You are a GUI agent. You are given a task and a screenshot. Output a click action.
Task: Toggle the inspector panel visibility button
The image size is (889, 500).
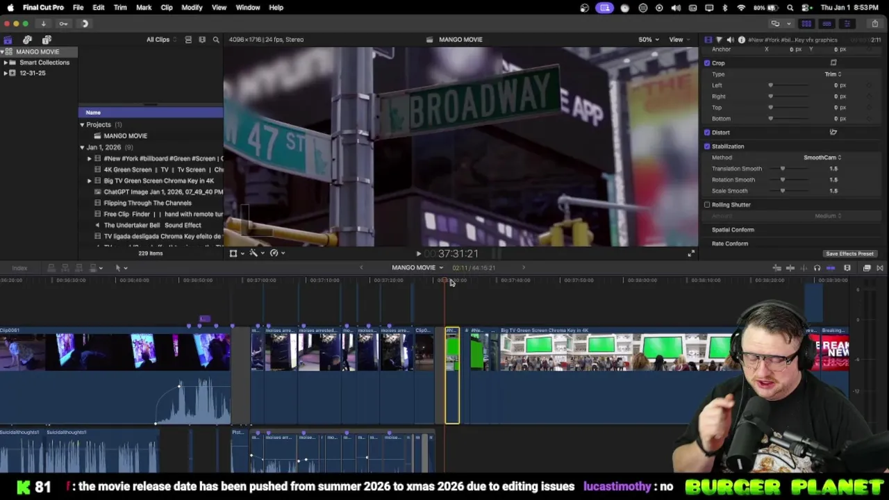tap(847, 24)
